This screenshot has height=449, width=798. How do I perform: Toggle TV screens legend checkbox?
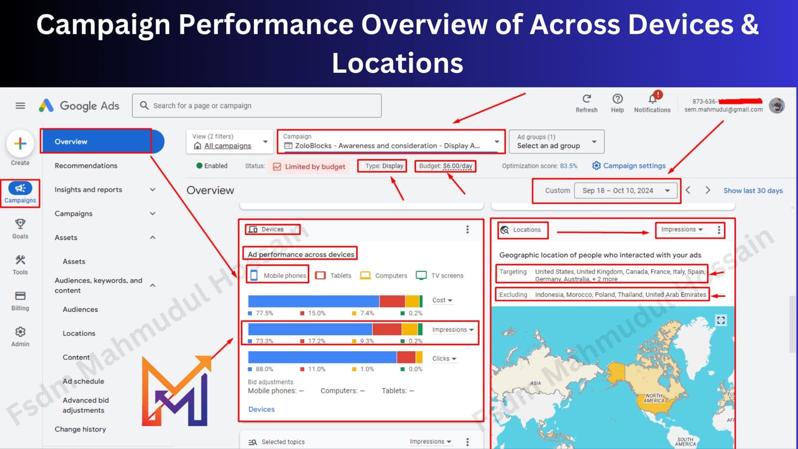(x=421, y=275)
